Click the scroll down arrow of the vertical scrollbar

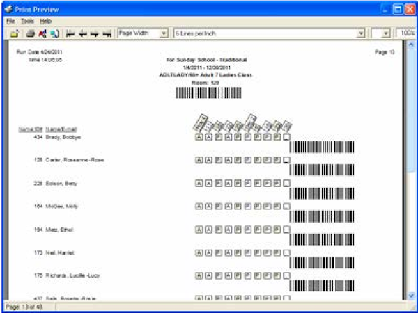click(411, 296)
